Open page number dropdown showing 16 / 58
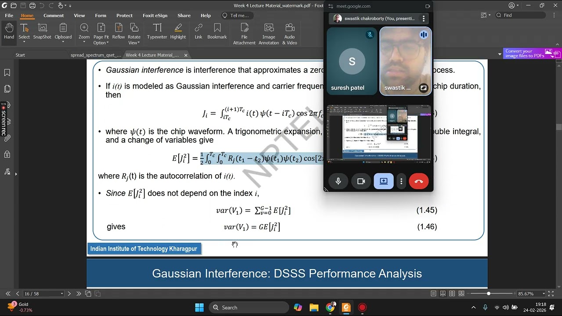Viewport: 562px width, 316px height. [62, 294]
